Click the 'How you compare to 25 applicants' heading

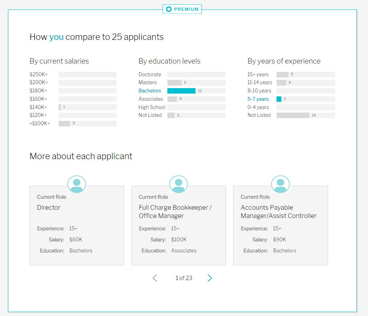point(97,37)
